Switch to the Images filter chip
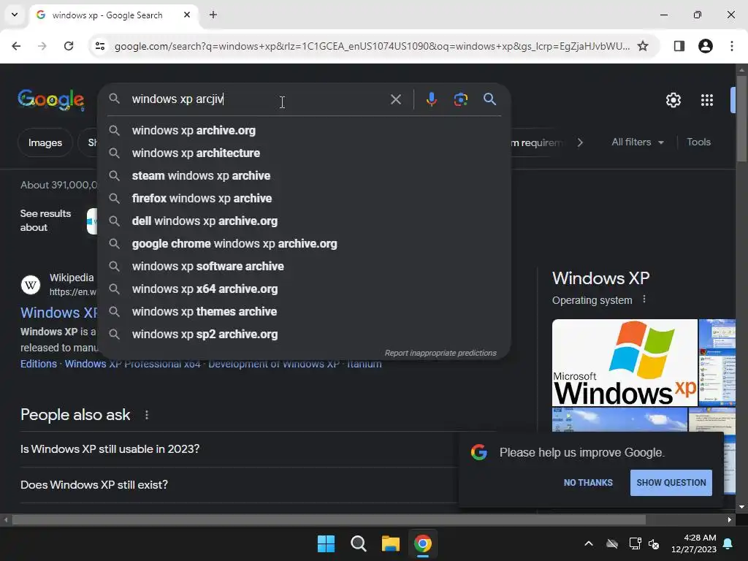Viewport: 748px width, 561px height. (45, 142)
